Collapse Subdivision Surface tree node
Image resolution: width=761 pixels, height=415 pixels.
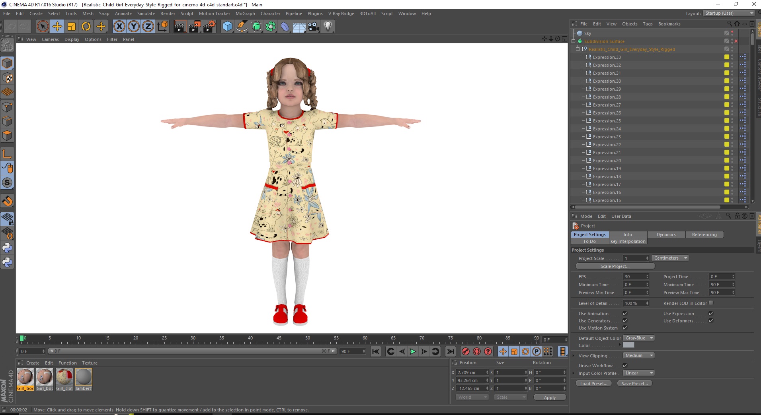coord(574,41)
